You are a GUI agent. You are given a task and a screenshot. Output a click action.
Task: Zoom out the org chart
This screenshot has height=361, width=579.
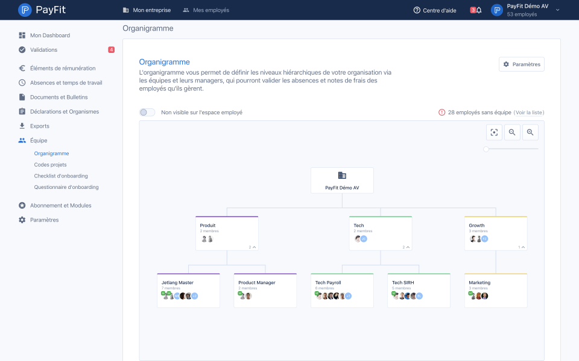click(x=512, y=132)
